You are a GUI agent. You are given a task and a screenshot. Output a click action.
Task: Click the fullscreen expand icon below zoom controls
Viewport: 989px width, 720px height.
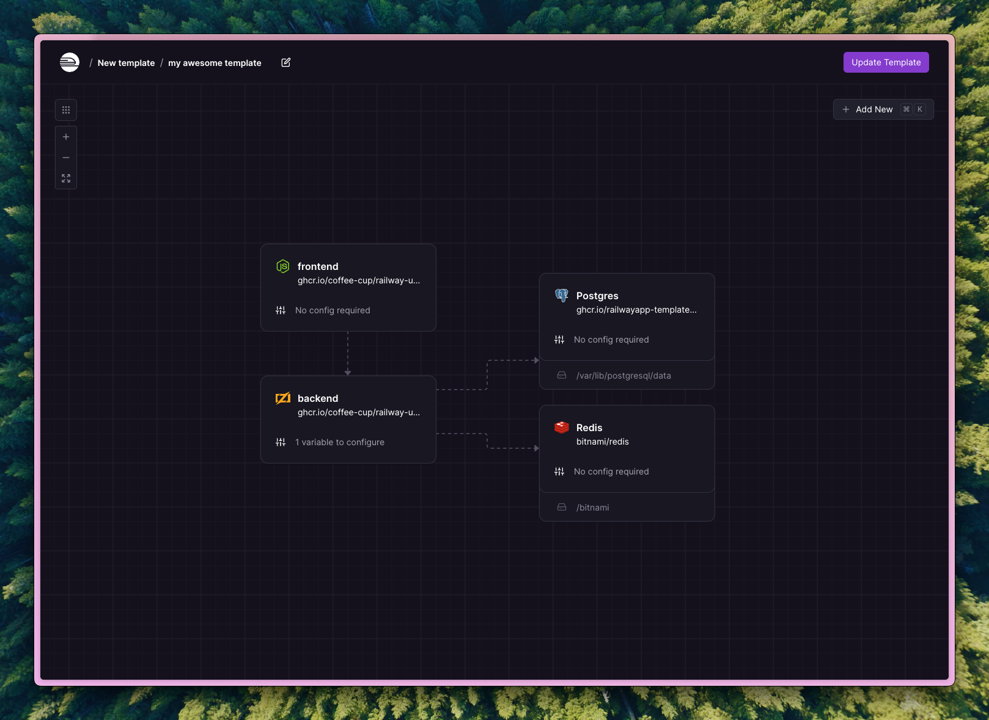click(x=65, y=178)
